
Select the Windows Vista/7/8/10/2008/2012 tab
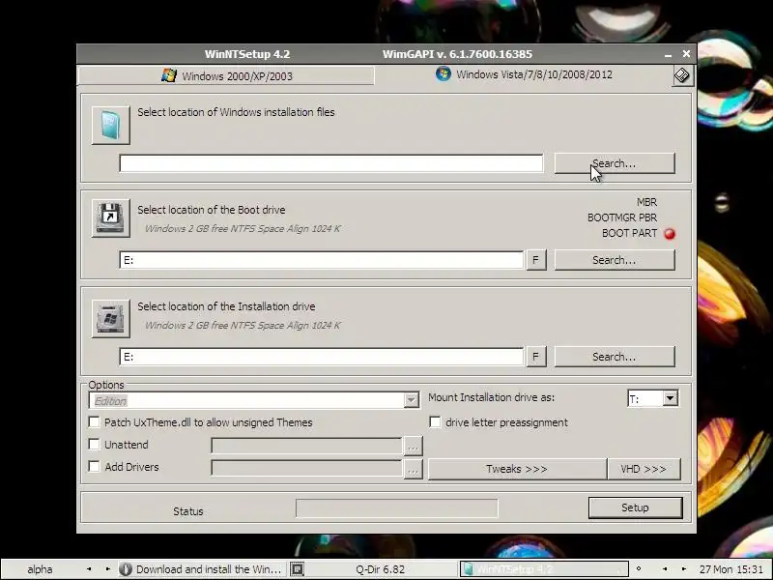(524, 74)
